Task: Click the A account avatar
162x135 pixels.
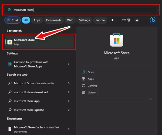Action: click(x=137, y=20)
